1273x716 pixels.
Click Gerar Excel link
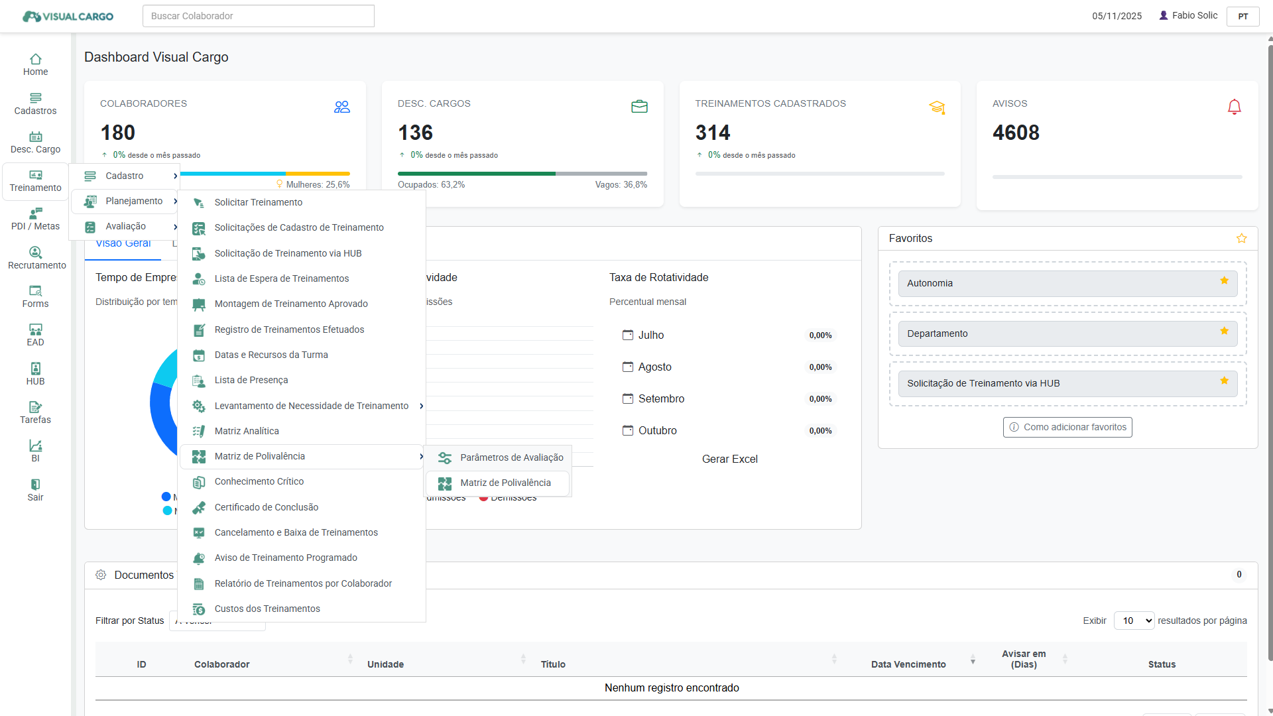pyautogui.click(x=729, y=459)
